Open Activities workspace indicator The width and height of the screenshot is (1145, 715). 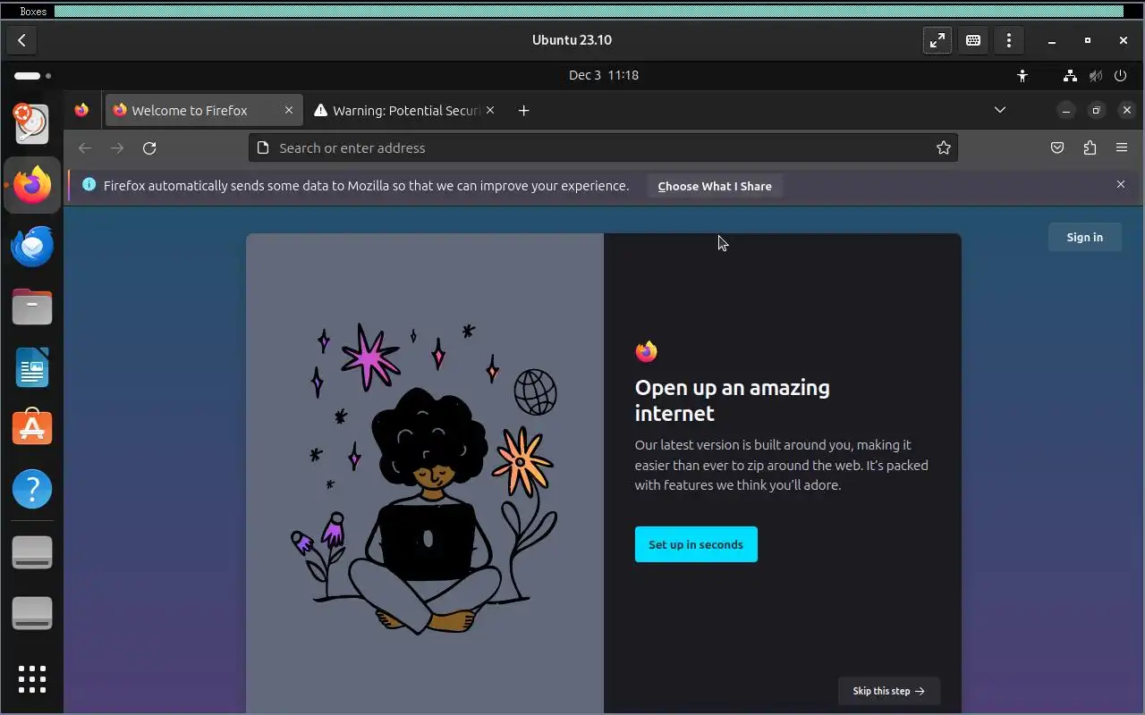32,76
